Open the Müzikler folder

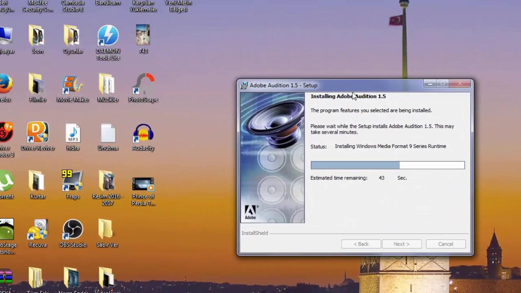pyautogui.click(x=108, y=87)
